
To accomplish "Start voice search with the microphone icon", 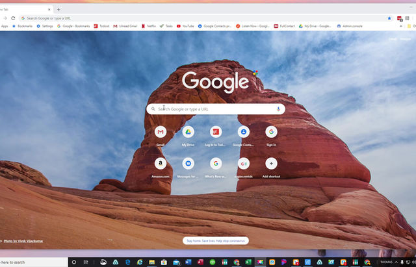I will tap(278, 109).
